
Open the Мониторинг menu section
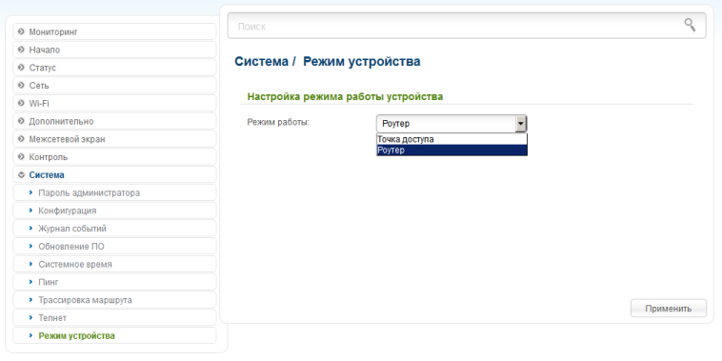(114, 31)
